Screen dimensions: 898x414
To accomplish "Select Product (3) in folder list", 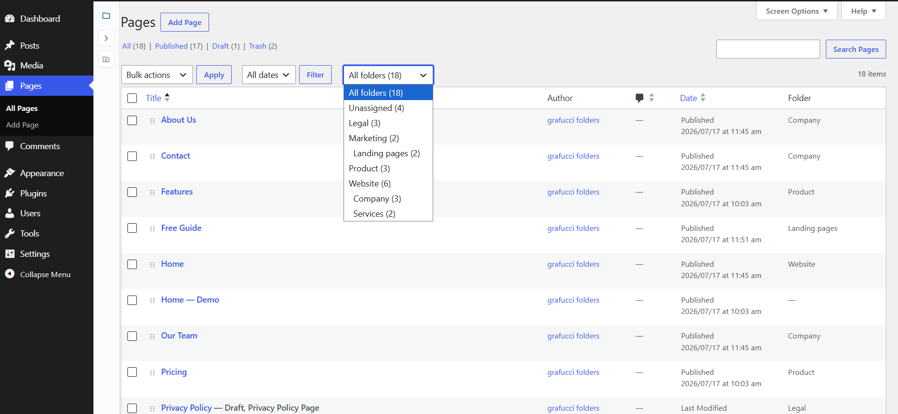I will (388, 169).
